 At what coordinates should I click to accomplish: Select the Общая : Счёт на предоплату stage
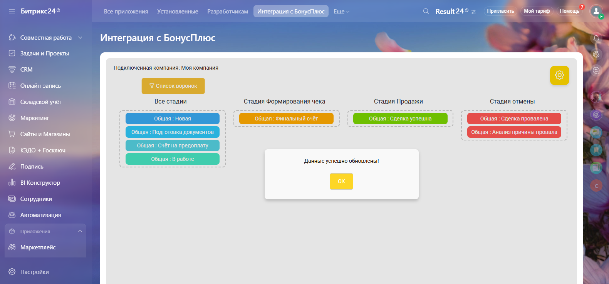point(173,145)
